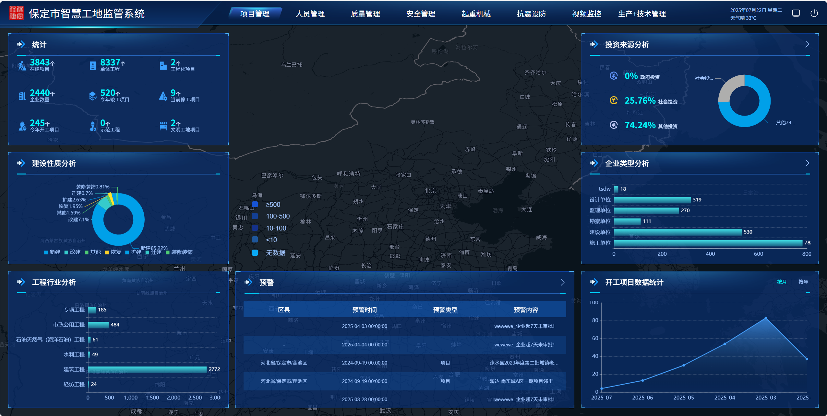Click the 河北省/保定市/莲池区 warning table row
This screenshot has height=416, width=827.
[x=284, y=363]
